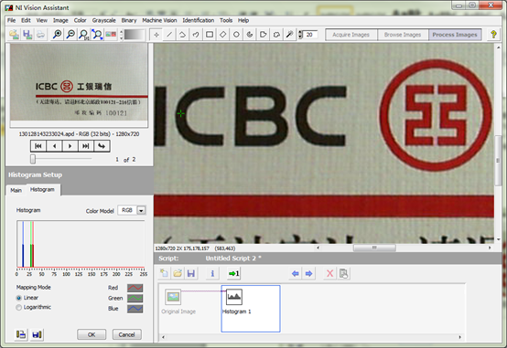
Task: Click the Zoom to Fit icon
Action: (x=97, y=34)
